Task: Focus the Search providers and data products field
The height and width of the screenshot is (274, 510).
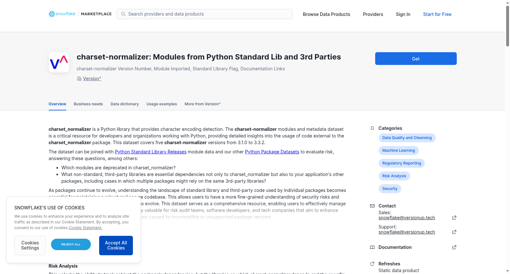Action: [205, 14]
